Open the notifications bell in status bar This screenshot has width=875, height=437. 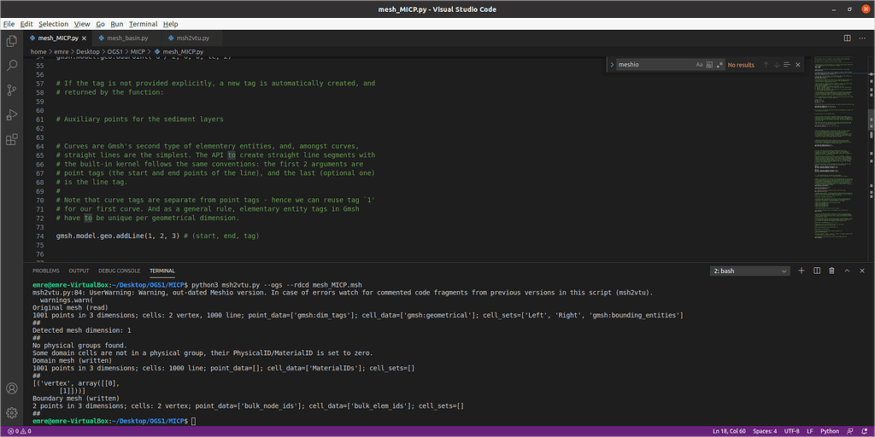tap(863, 431)
